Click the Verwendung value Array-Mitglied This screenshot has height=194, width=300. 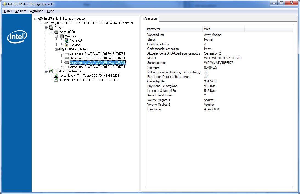pyautogui.click(x=212, y=35)
